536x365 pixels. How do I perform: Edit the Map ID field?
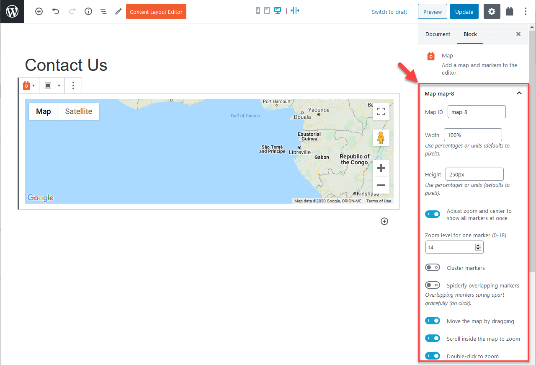477,112
